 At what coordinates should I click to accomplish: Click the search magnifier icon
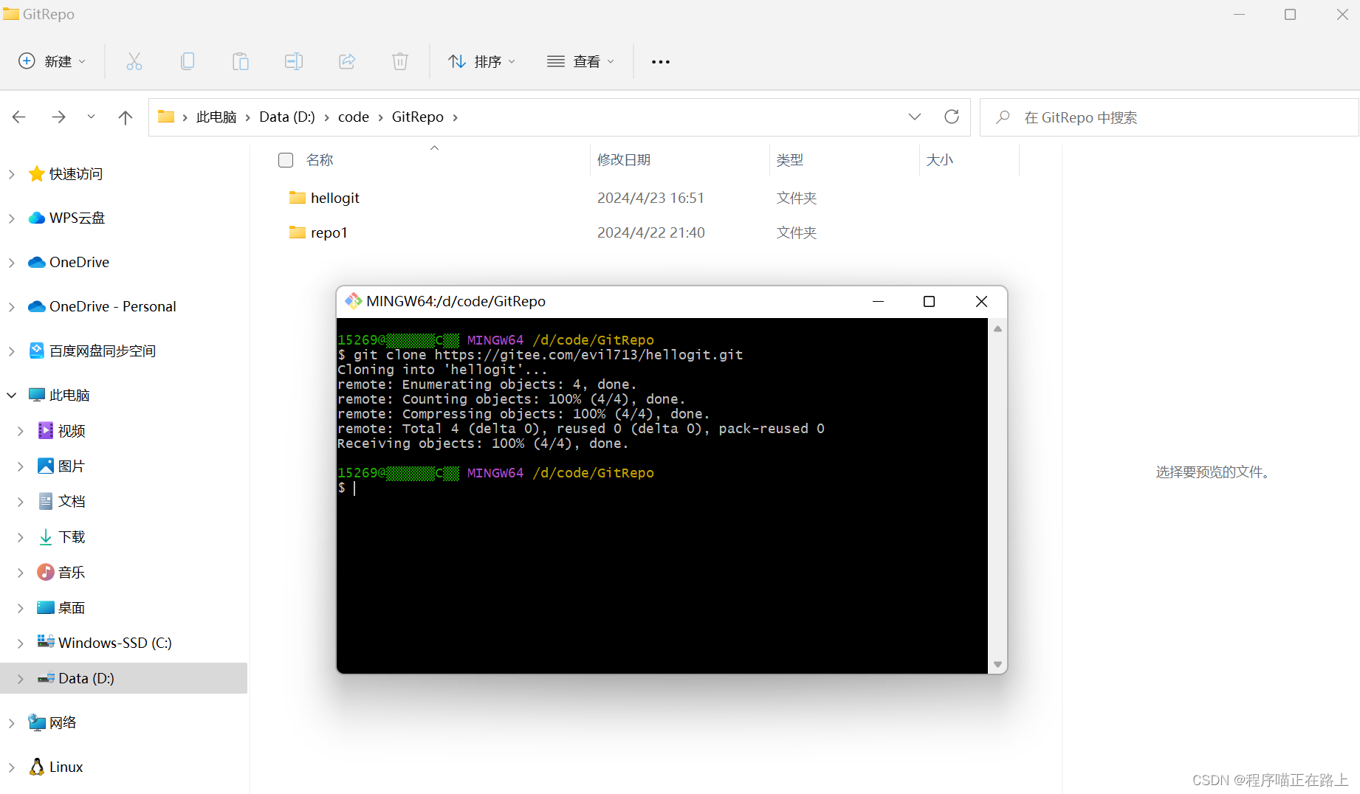click(1003, 117)
